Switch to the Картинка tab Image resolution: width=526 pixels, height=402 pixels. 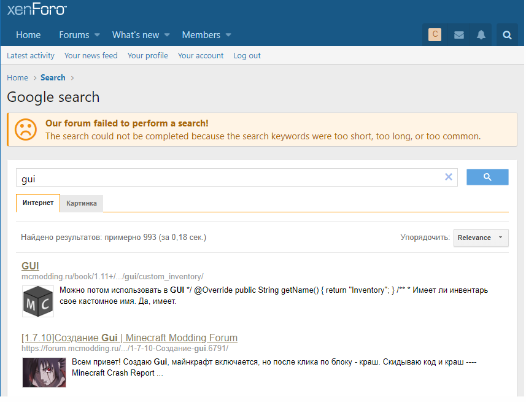pyautogui.click(x=82, y=203)
